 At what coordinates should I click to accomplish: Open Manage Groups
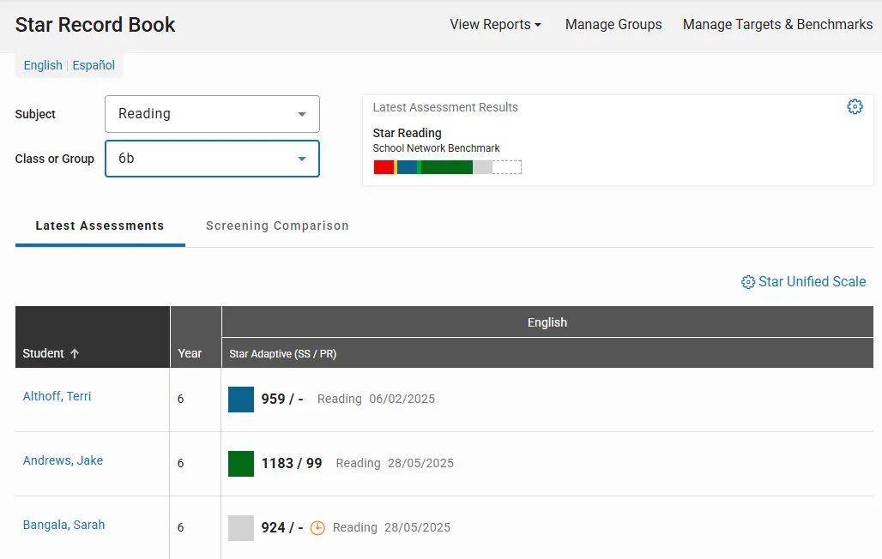pyautogui.click(x=613, y=24)
